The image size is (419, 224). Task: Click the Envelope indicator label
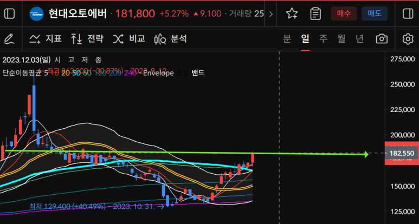coord(158,73)
